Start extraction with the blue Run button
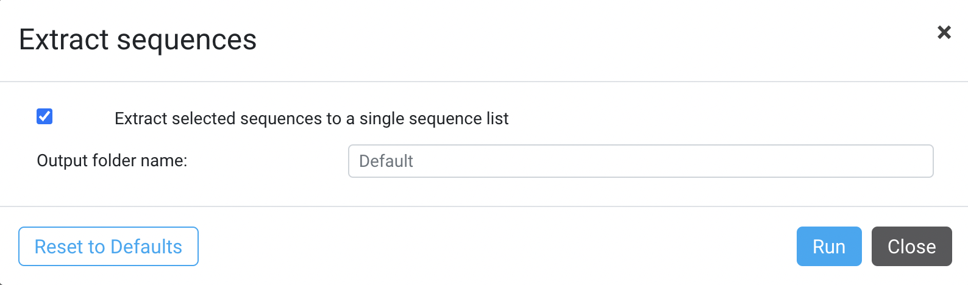 coord(829,246)
